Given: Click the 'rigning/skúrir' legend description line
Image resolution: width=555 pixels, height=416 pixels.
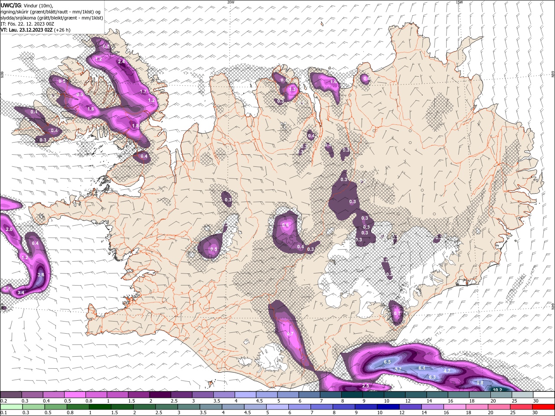Looking at the screenshot, I should (50, 11).
